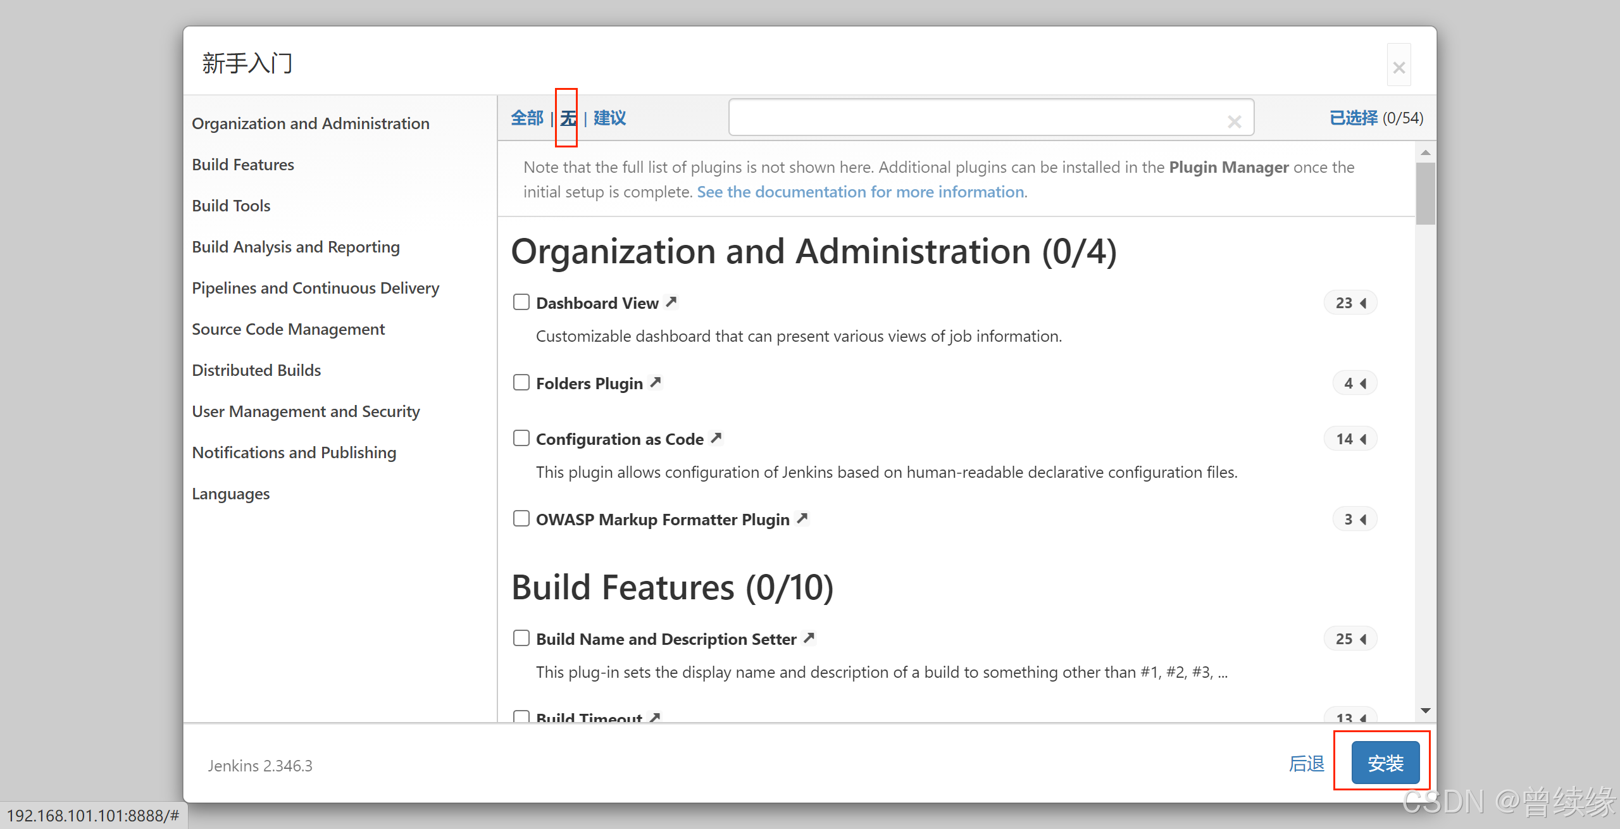Open Dashboard View external link icon
The height and width of the screenshot is (829, 1620).
coord(671,302)
